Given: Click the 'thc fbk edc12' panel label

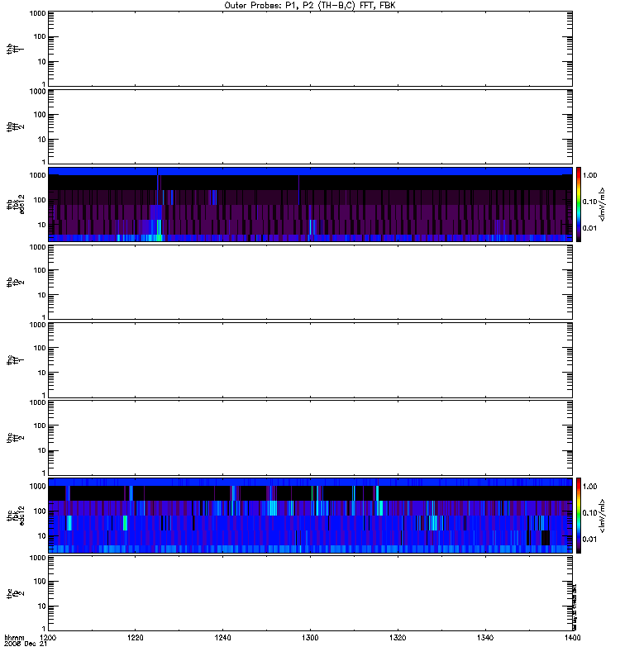Looking at the screenshot, I should click(16, 515).
